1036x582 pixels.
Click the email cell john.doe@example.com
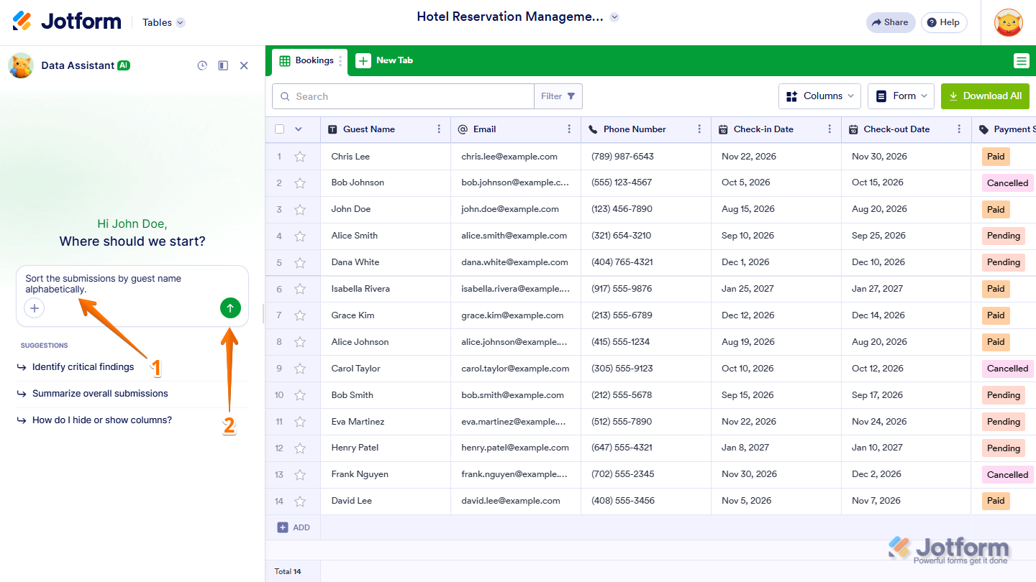(x=516, y=210)
